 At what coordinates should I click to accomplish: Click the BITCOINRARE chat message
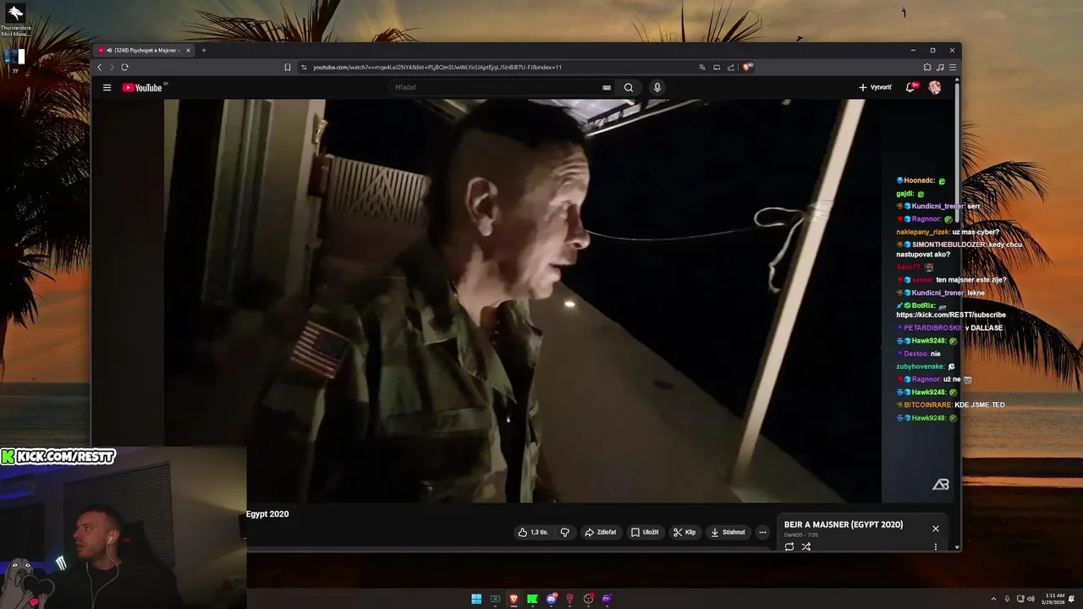coord(950,404)
